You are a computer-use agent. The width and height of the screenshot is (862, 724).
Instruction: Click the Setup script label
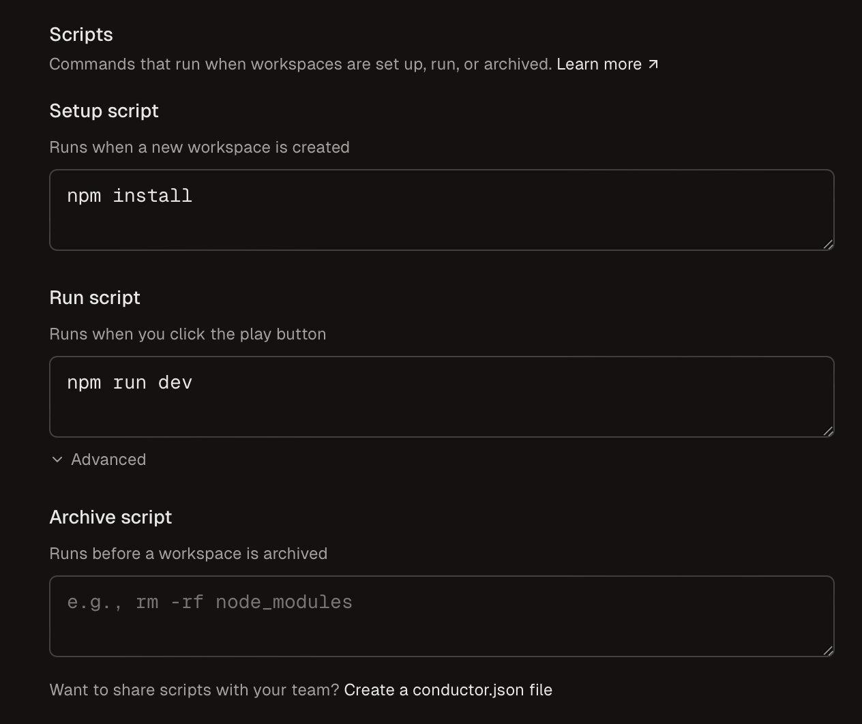tap(103, 110)
